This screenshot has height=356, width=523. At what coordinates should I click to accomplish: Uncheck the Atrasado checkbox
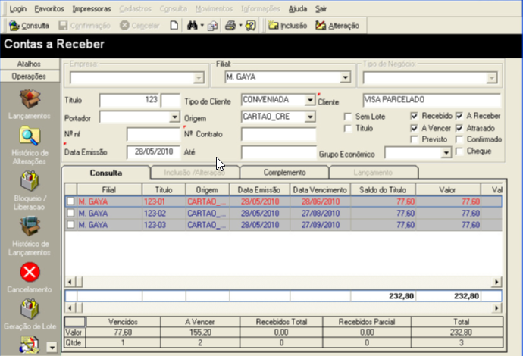[x=459, y=128]
